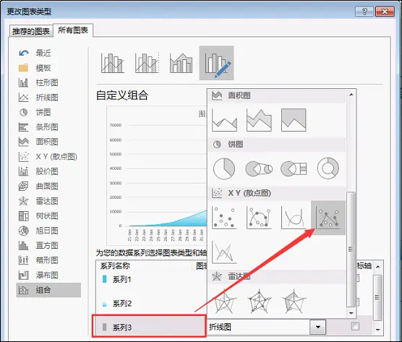
Task: Select the basic radar chart subtype
Action: coord(225,302)
